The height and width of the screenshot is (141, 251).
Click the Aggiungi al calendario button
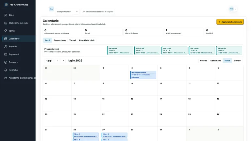tap(230, 22)
